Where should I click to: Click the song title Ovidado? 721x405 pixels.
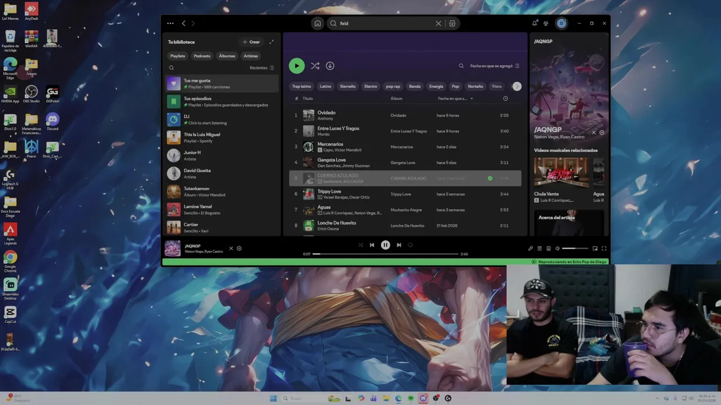pos(326,112)
